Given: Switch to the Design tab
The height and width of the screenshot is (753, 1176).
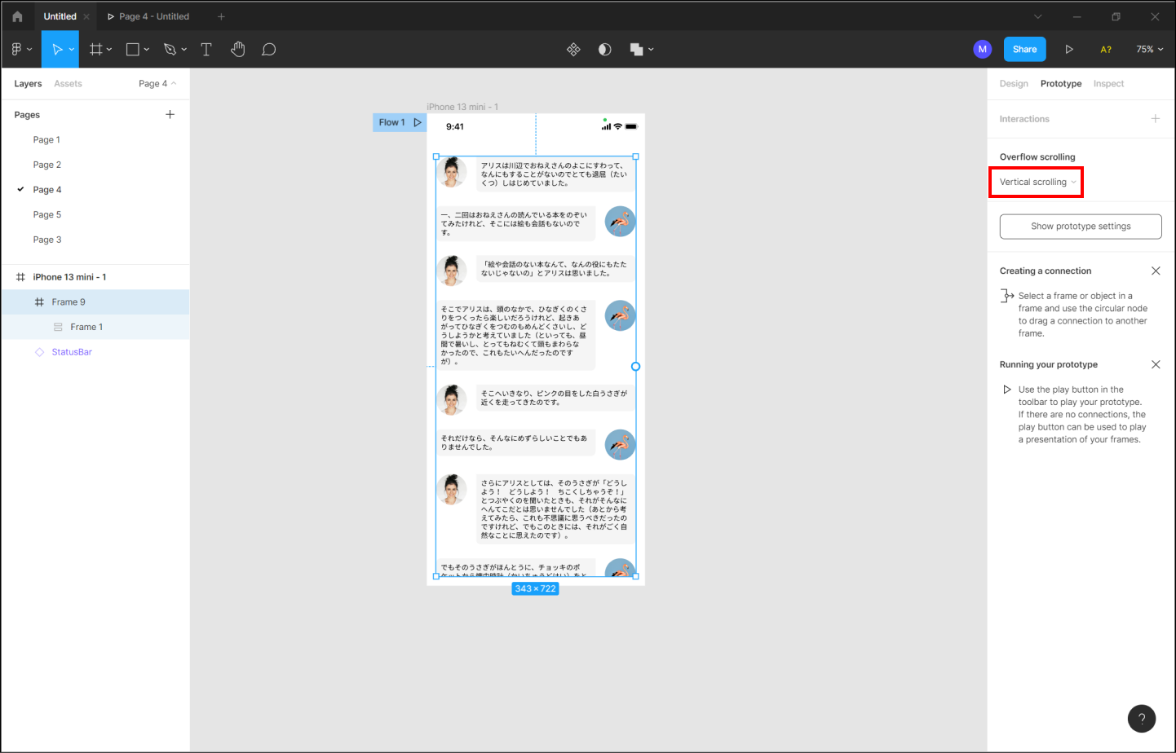Looking at the screenshot, I should 1014,84.
